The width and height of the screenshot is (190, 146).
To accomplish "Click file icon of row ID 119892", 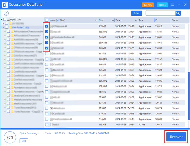I will (x=51, y=97).
